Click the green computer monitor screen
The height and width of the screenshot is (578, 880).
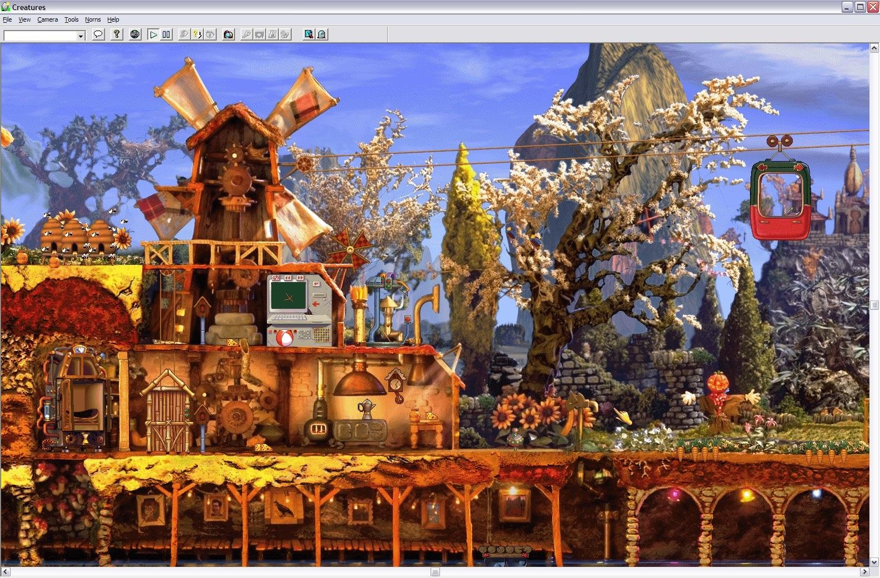click(288, 296)
